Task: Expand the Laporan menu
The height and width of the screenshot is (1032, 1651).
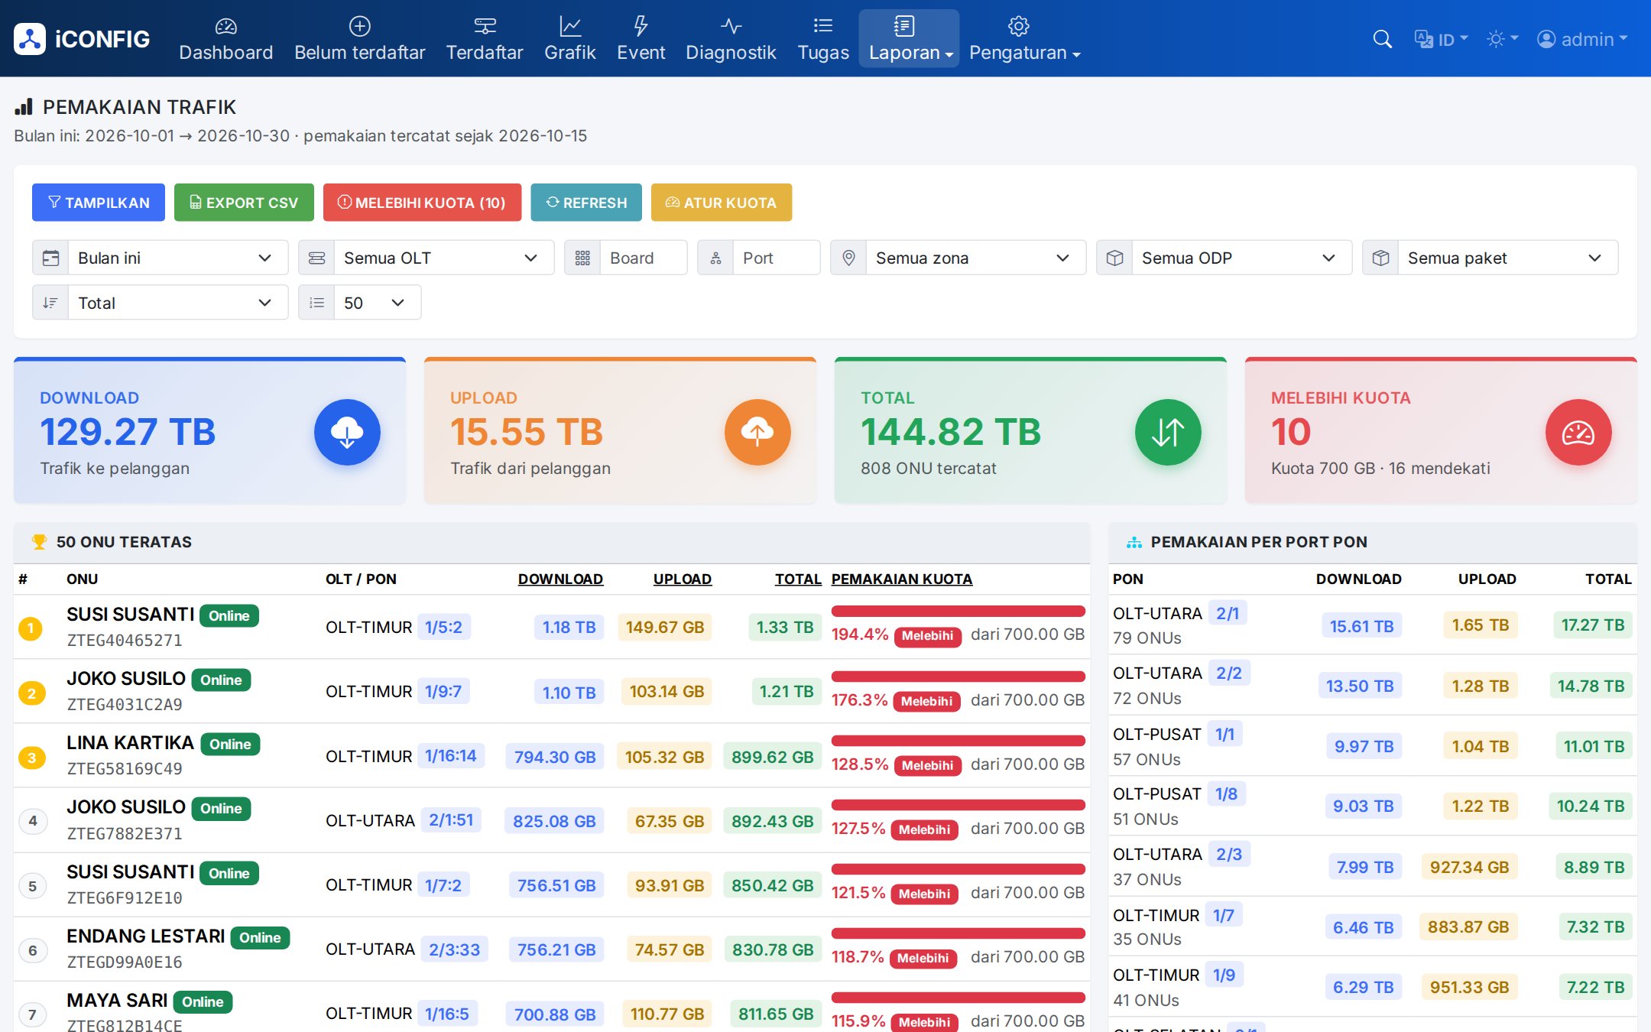Action: tap(909, 39)
